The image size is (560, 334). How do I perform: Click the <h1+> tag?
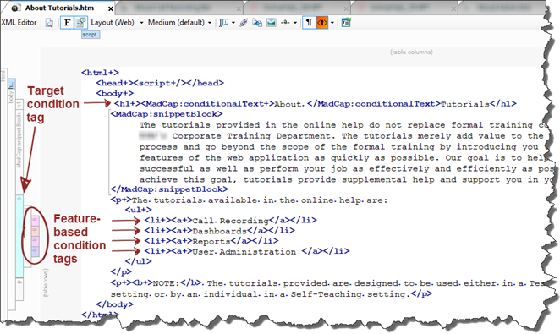coord(128,104)
